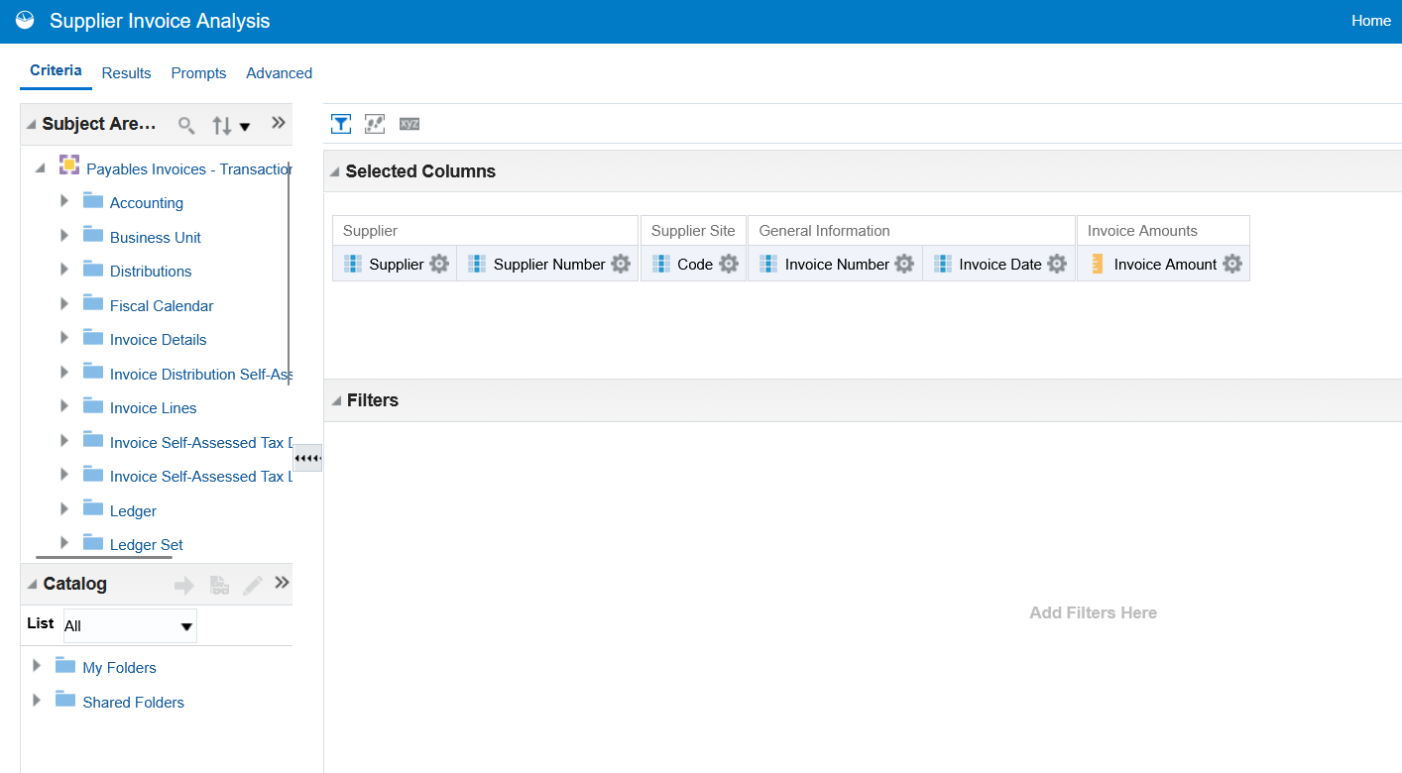The image size is (1402, 773).
Task: Open the Catalog List dropdown
Action: (130, 626)
